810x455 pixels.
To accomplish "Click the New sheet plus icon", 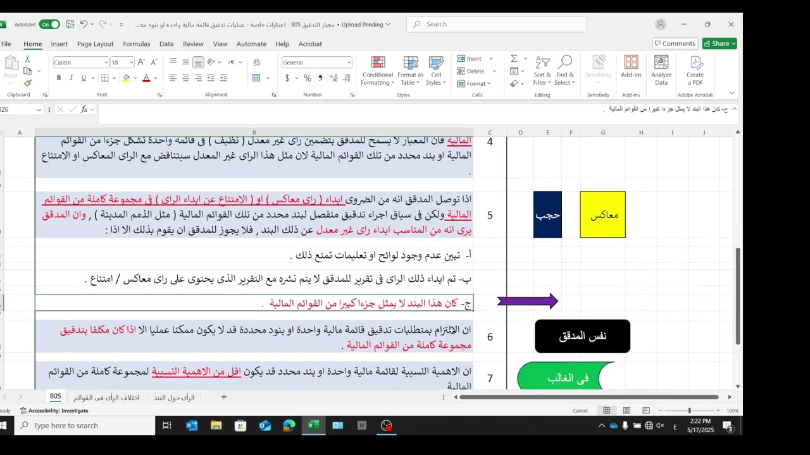I will (x=223, y=397).
